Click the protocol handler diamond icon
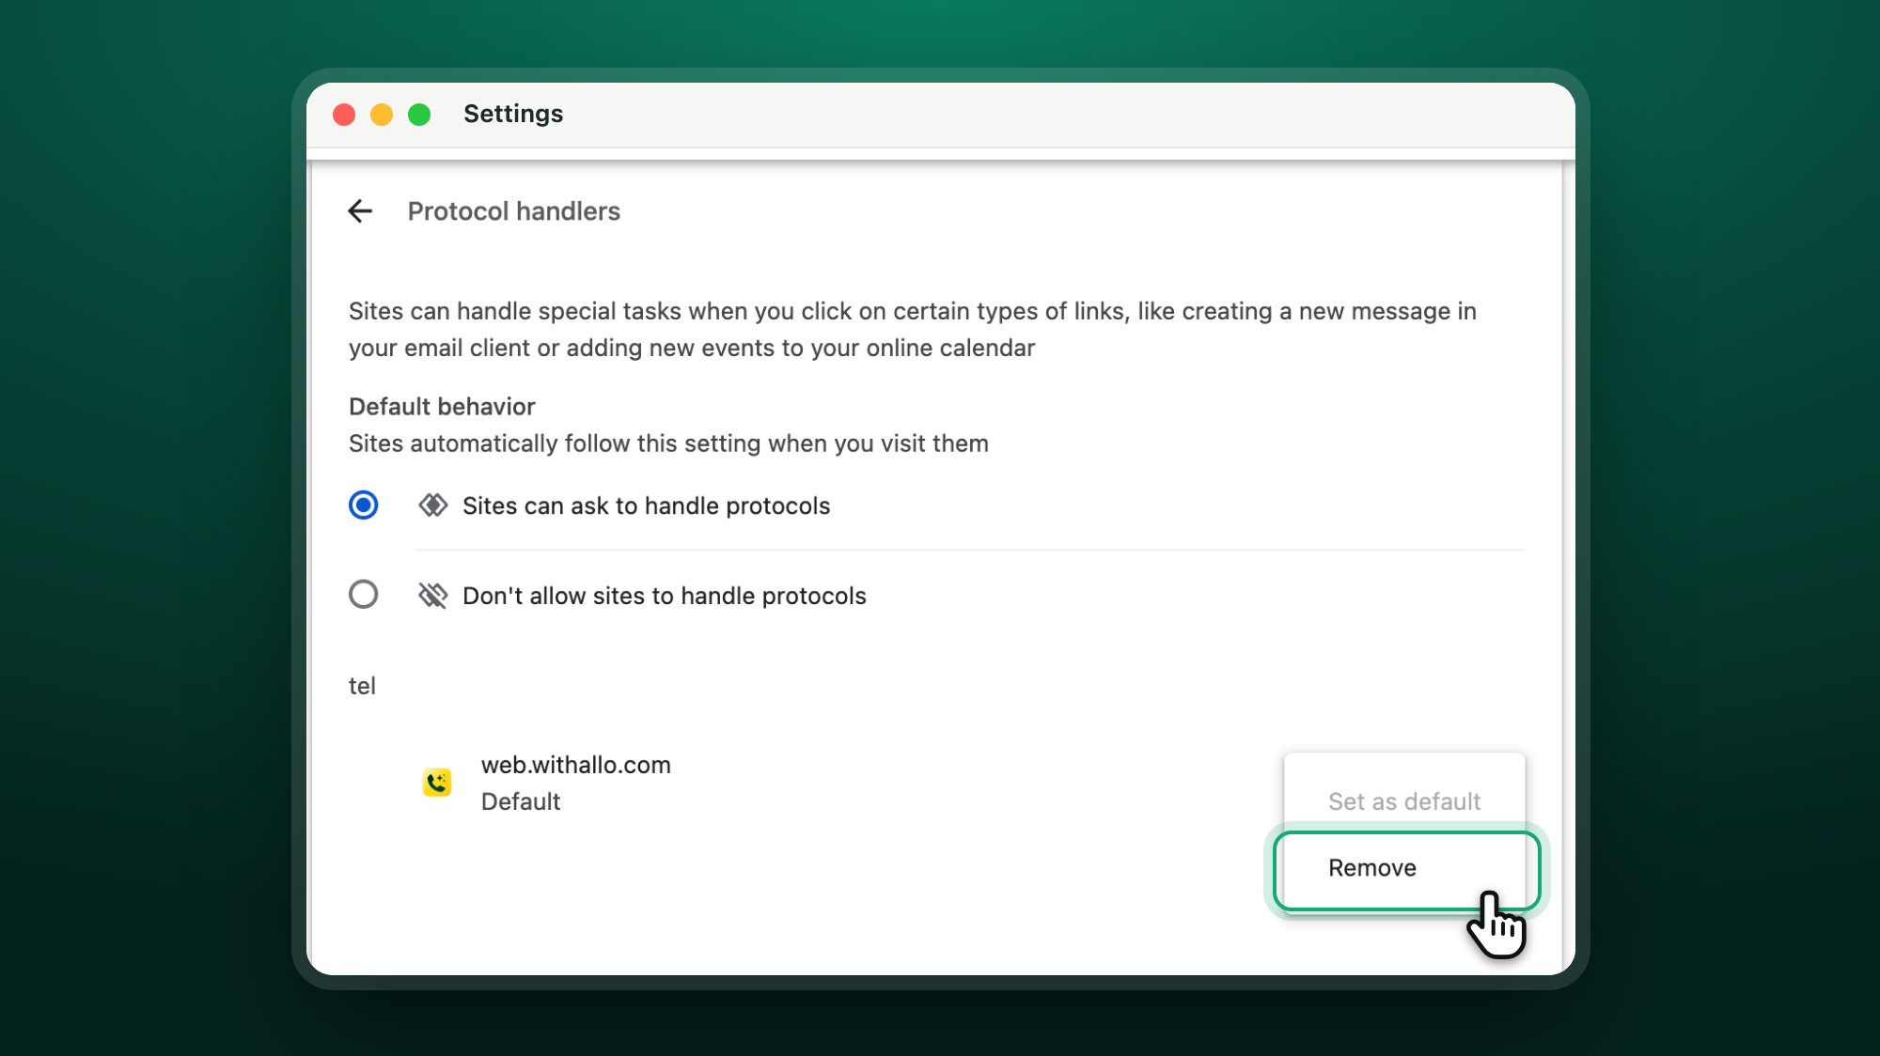The height and width of the screenshot is (1056, 1880). (432, 505)
